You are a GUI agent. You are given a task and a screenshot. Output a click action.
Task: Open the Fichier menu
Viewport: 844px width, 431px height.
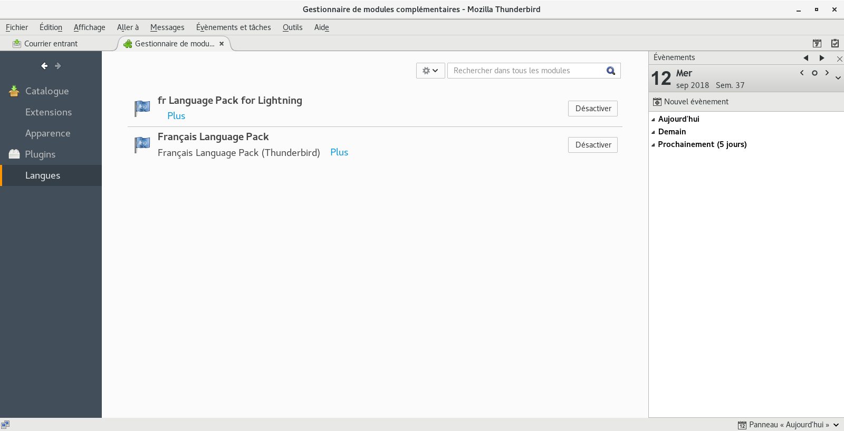point(17,27)
